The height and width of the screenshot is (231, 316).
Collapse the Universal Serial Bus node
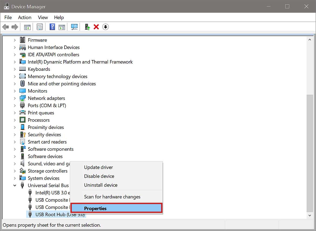[15, 185]
